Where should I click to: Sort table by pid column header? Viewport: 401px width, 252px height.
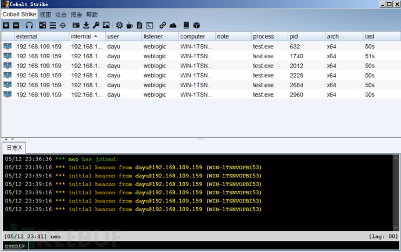(294, 37)
